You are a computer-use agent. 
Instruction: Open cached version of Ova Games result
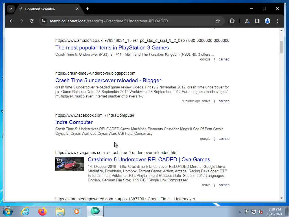coord(224,185)
